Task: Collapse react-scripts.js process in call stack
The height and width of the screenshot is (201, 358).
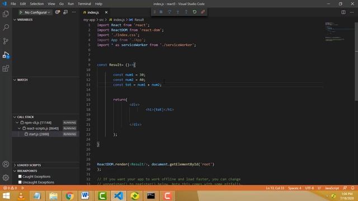Action: click(x=20, y=128)
